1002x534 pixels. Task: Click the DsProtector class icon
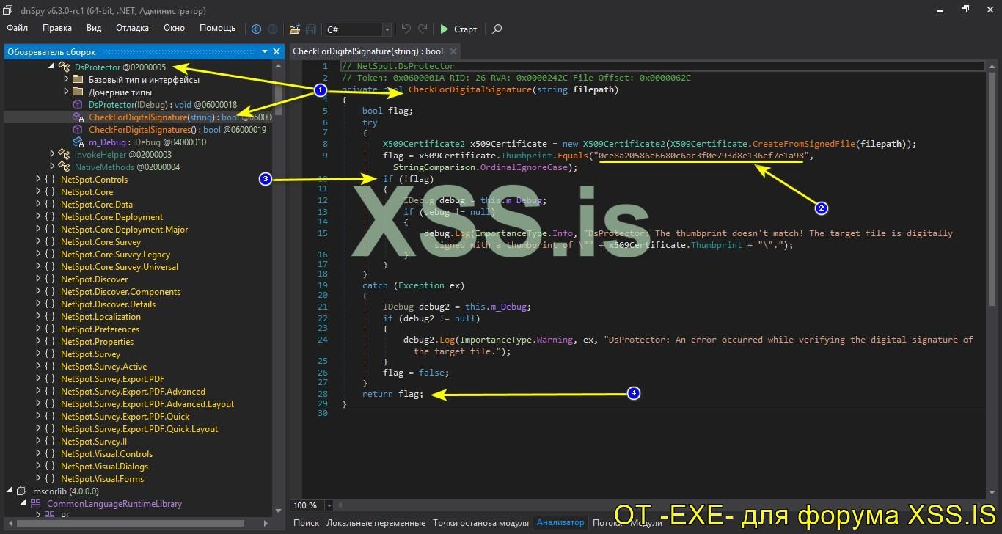point(65,67)
